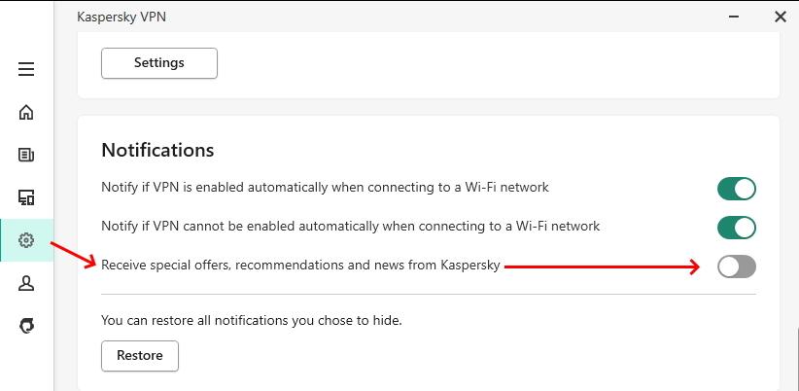
Task: Open the profile account icon
Action: point(26,283)
